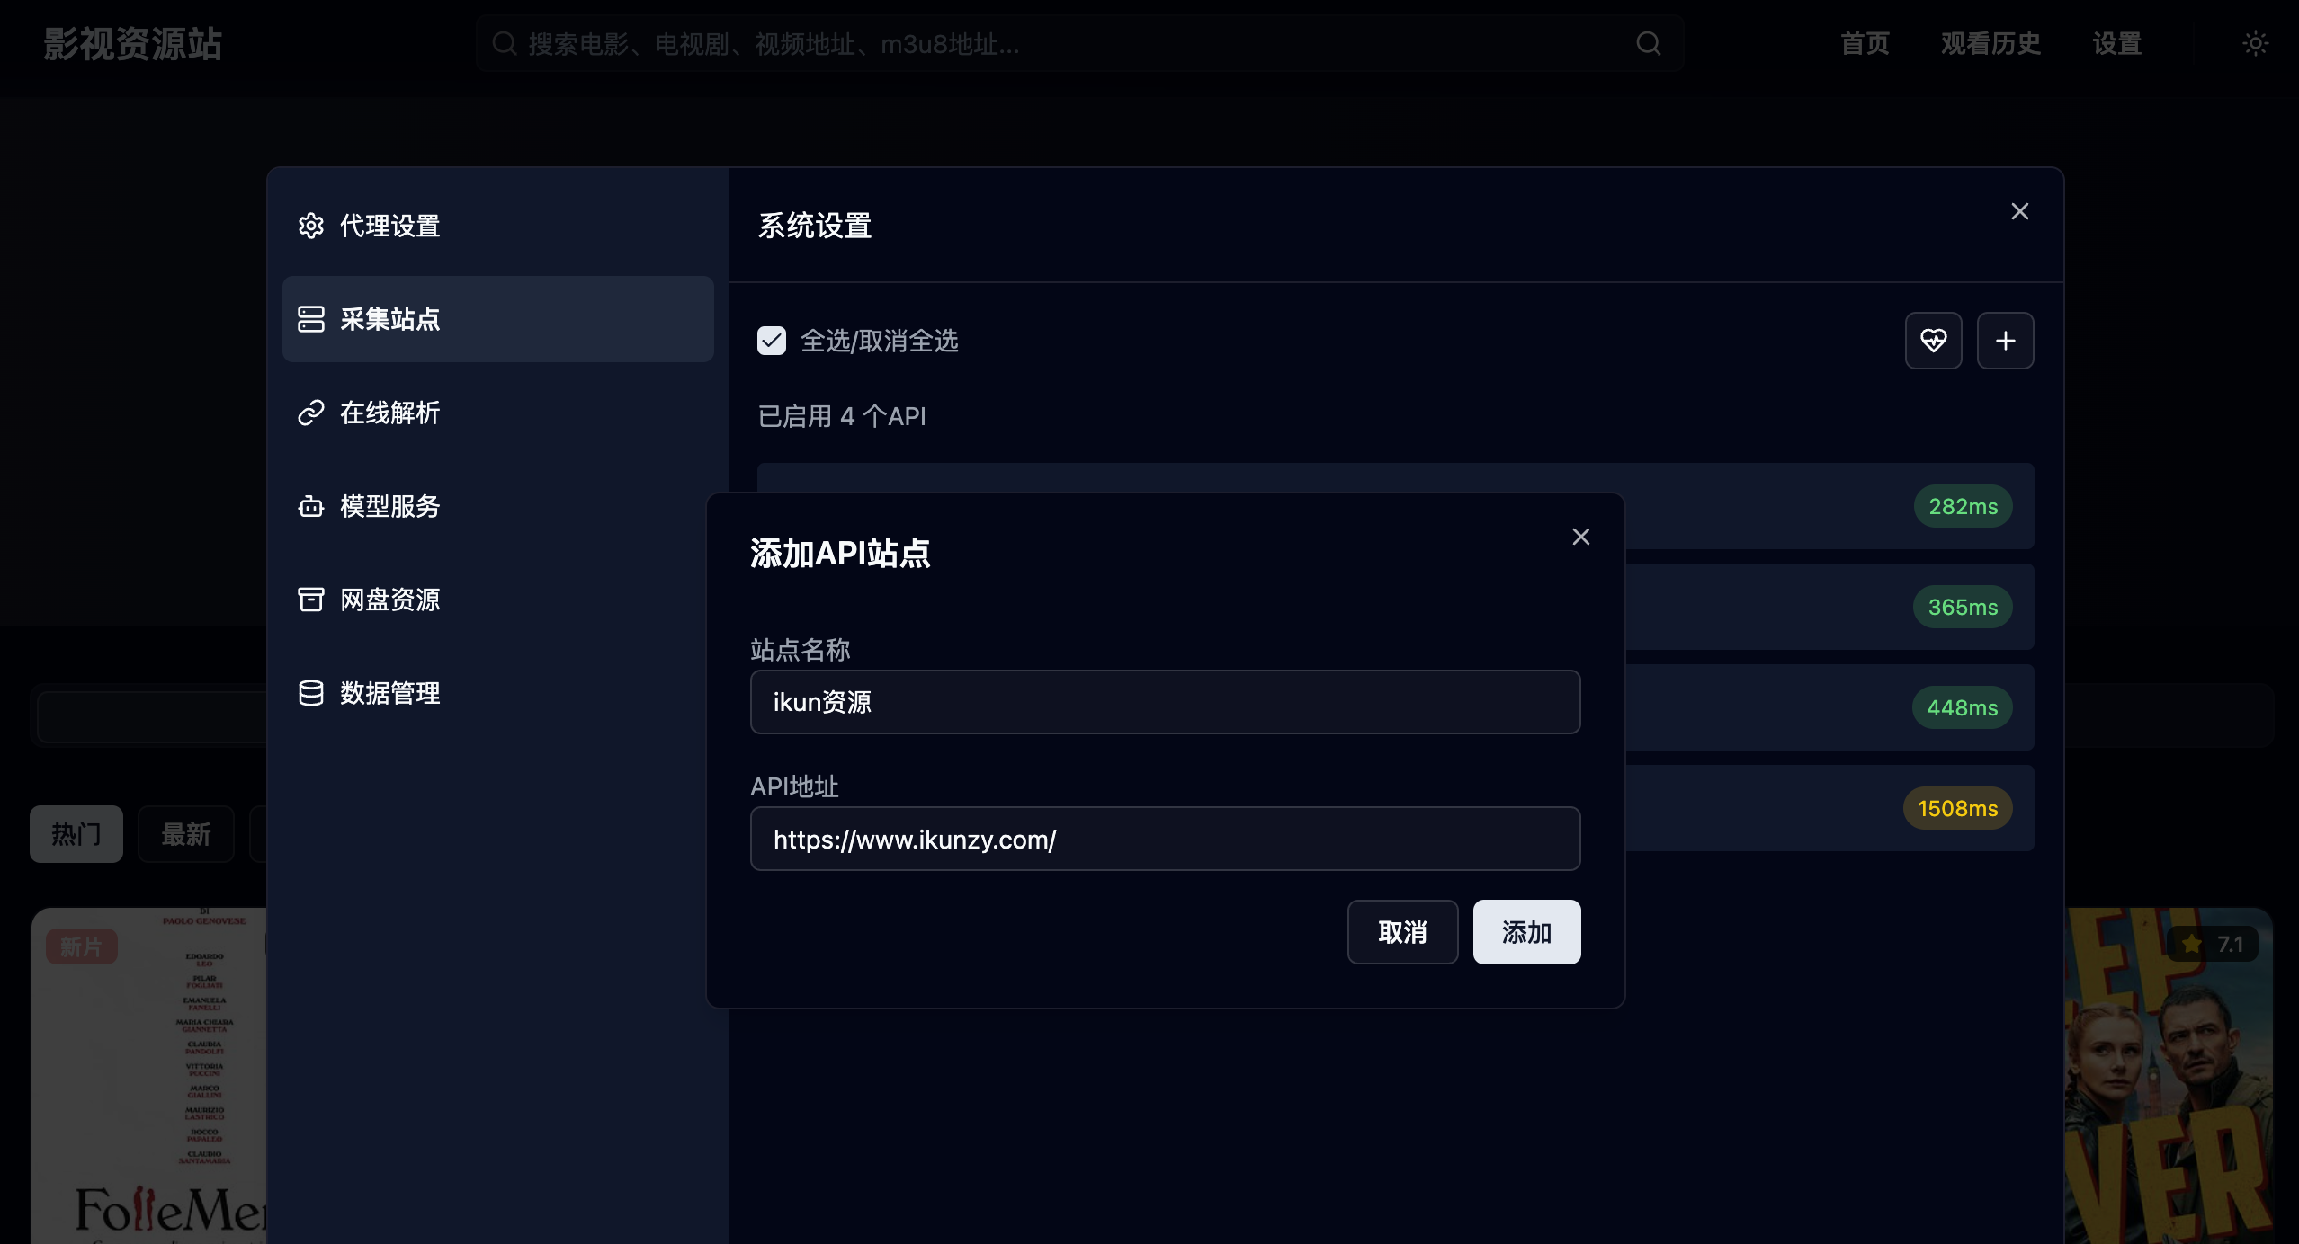The image size is (2299, 1244).
Task: Click the 282ms latency badge
Action: pos(1964,506)
